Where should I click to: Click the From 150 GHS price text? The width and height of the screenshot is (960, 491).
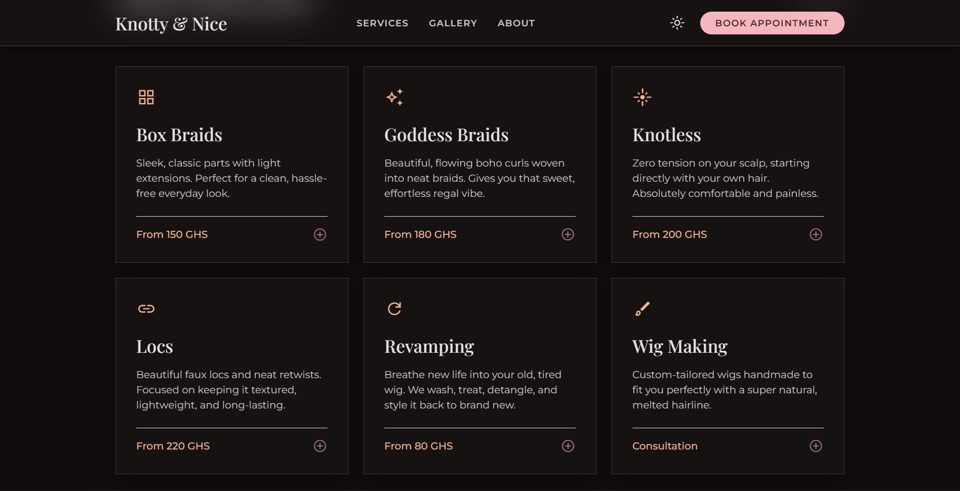(172, 234)
